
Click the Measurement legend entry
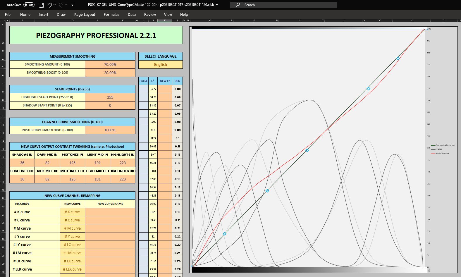point(440,154)
